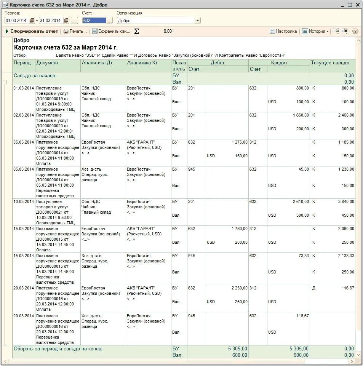Click Печать... button
This screenshot has width=363, height=366.
(x=75, y=31)
